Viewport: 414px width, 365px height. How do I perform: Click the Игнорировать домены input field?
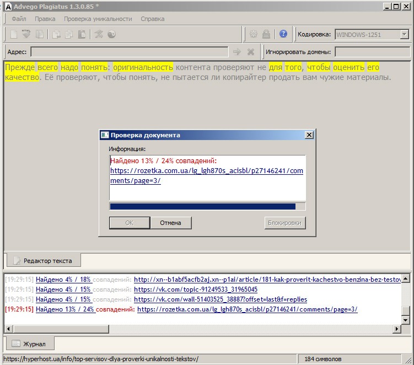372,52
